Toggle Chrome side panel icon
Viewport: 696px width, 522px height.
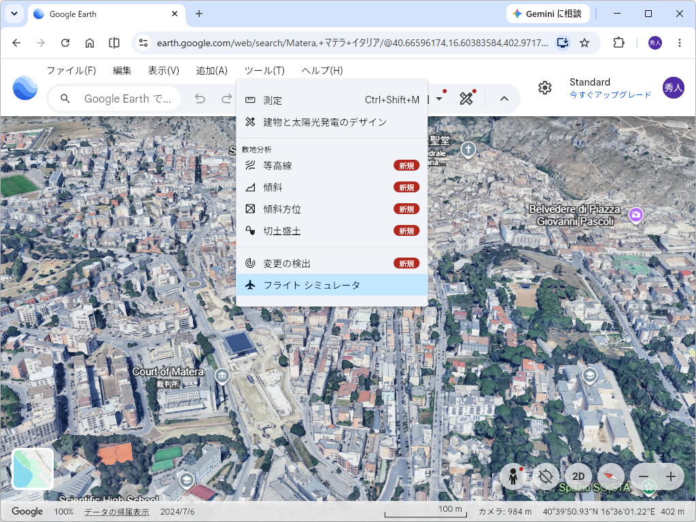tap(114, 43)
